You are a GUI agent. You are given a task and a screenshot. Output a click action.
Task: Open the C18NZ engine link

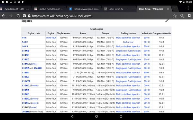coord(25,90)
